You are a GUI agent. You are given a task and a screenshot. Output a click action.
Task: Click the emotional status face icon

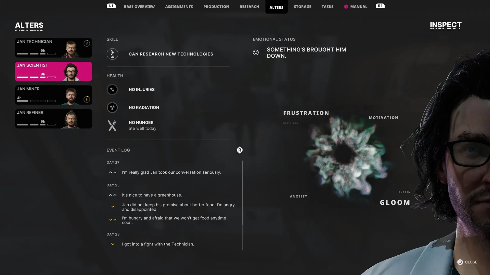coord(256,52)
